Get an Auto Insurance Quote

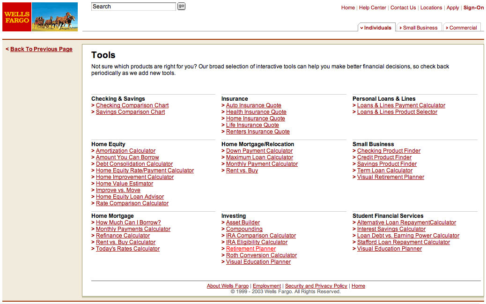point(254,105)
